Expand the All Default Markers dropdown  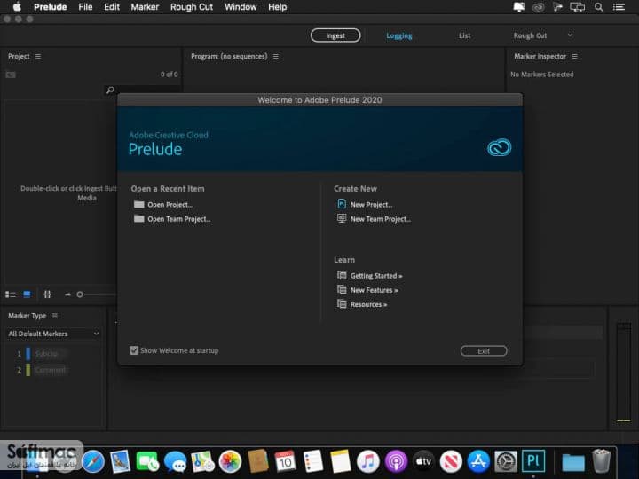pos(53,334)
